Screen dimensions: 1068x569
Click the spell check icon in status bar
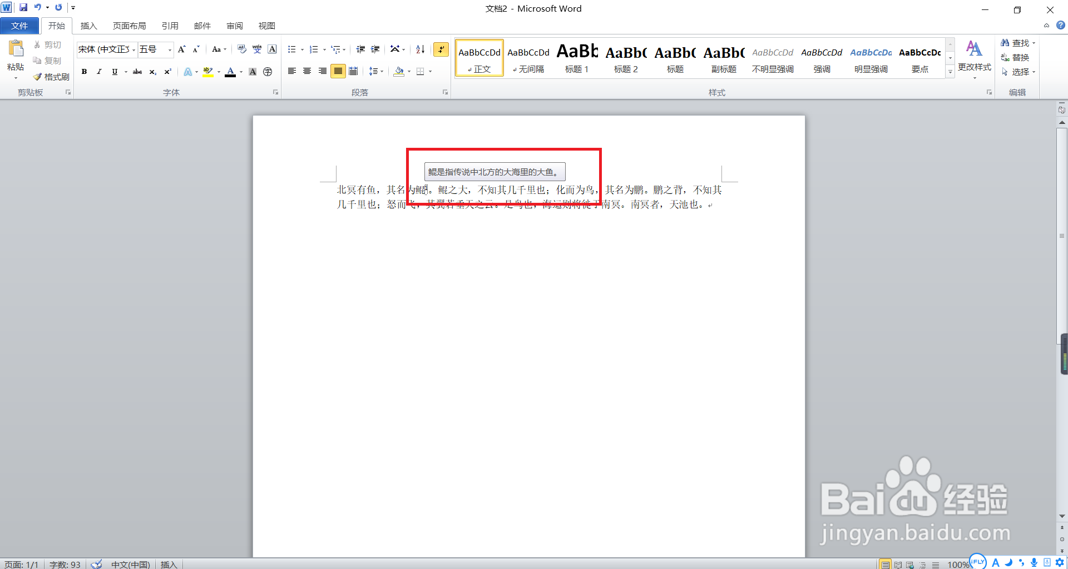point(97,564)
